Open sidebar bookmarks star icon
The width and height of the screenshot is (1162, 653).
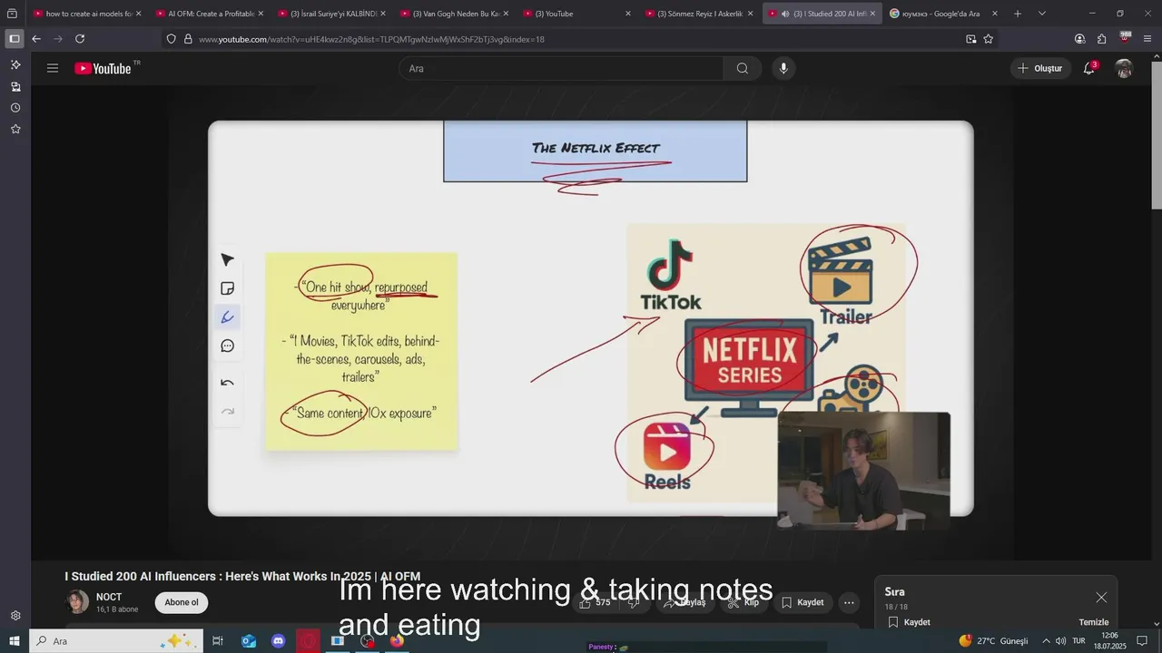click(x=15, y=130)
